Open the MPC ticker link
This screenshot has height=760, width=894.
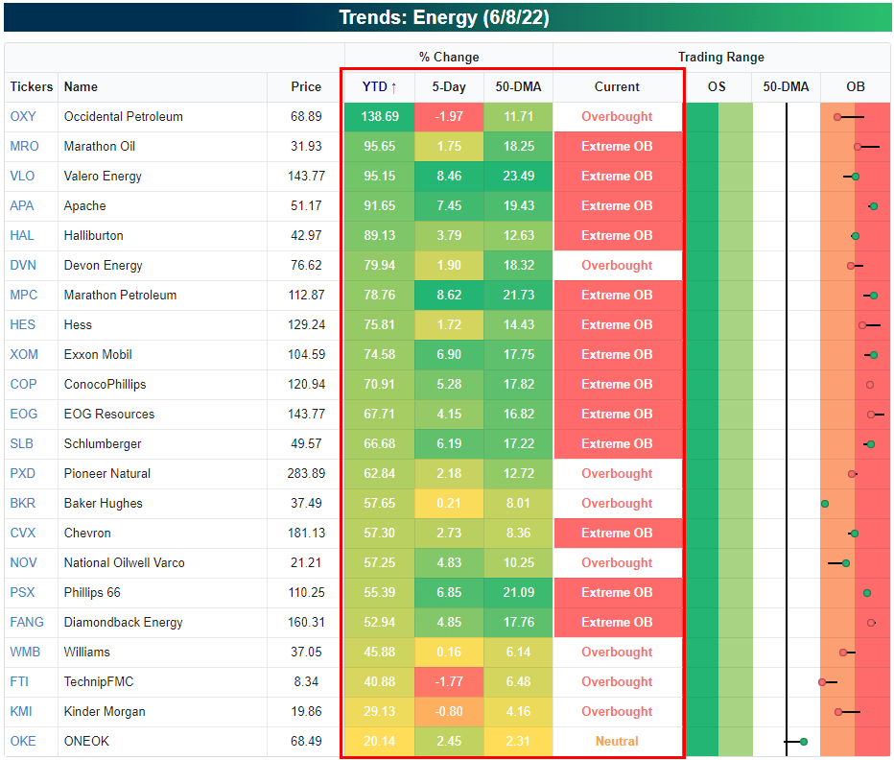[x=23, y=295]
